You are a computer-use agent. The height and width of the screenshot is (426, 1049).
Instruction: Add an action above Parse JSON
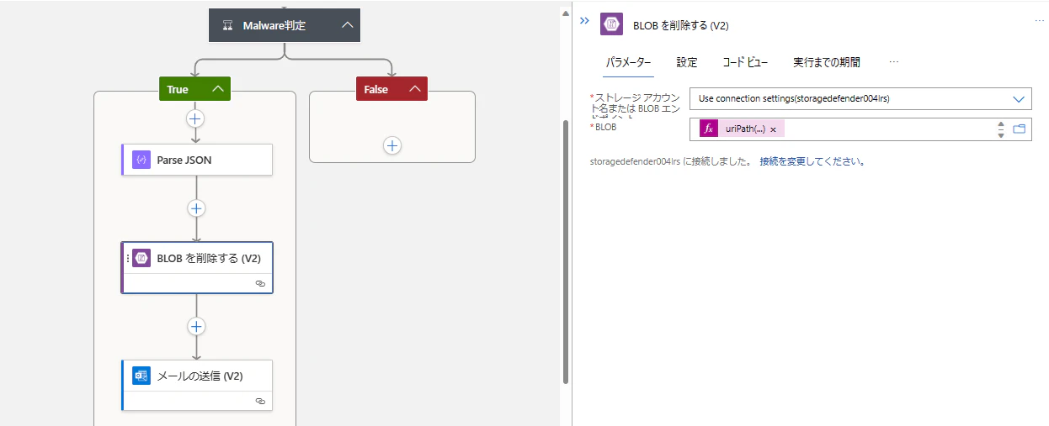click(195, 118)
